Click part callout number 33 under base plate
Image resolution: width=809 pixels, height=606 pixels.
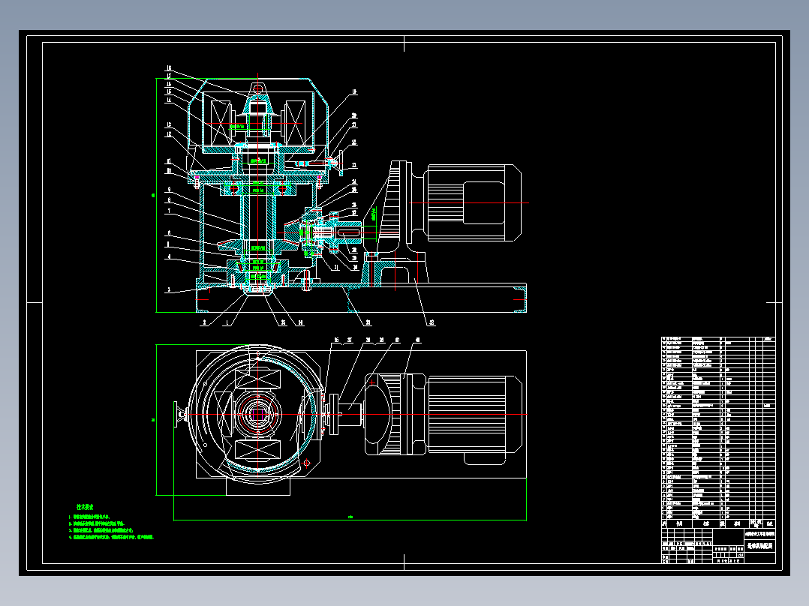368,322
